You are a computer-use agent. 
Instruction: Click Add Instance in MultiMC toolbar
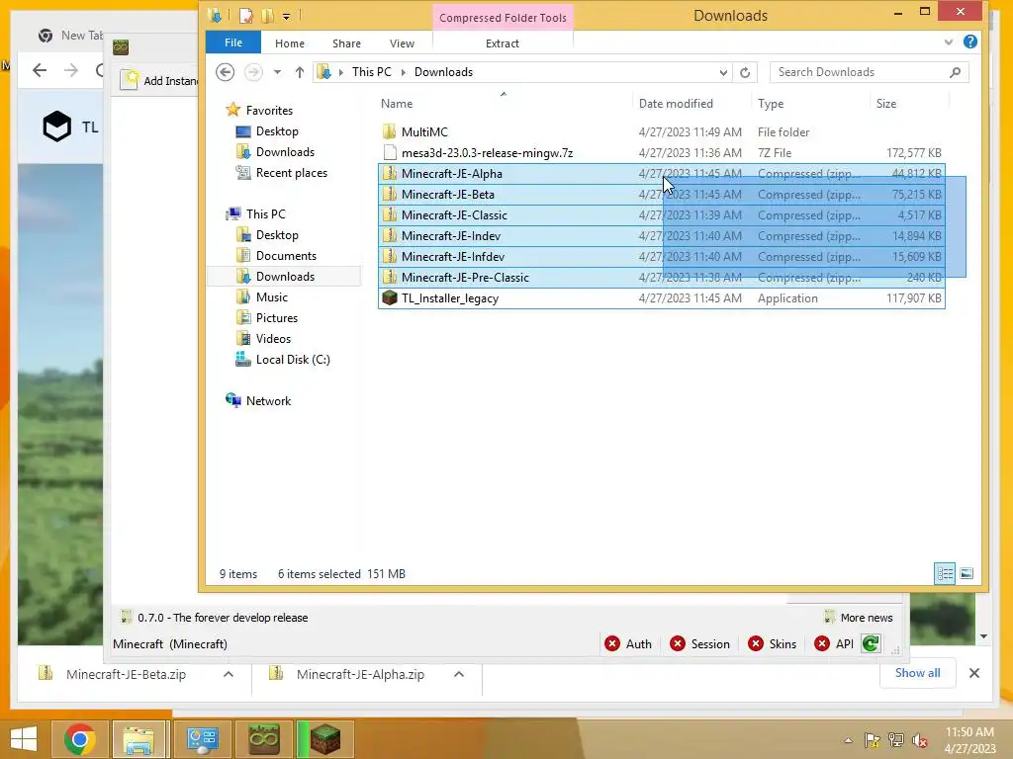click(160, 80)
